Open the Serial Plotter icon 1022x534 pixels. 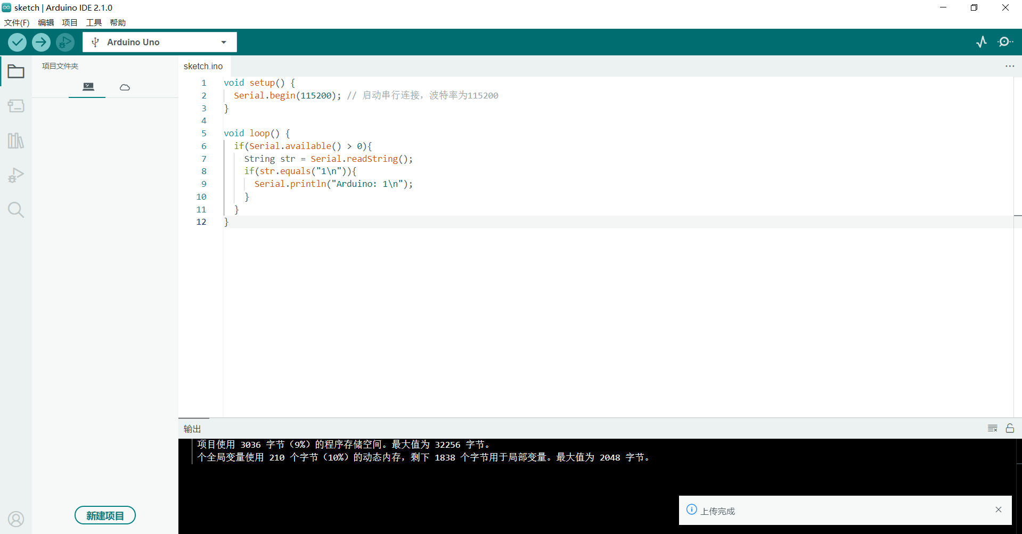pyautogui.click(x=982, y=42)
